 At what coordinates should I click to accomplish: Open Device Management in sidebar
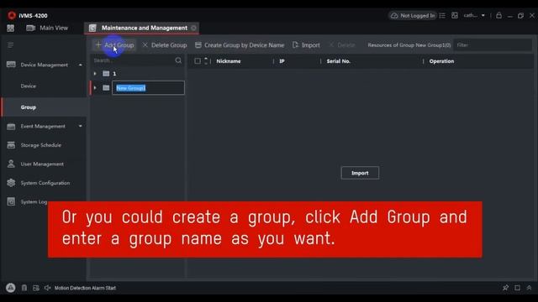point(45,65)
